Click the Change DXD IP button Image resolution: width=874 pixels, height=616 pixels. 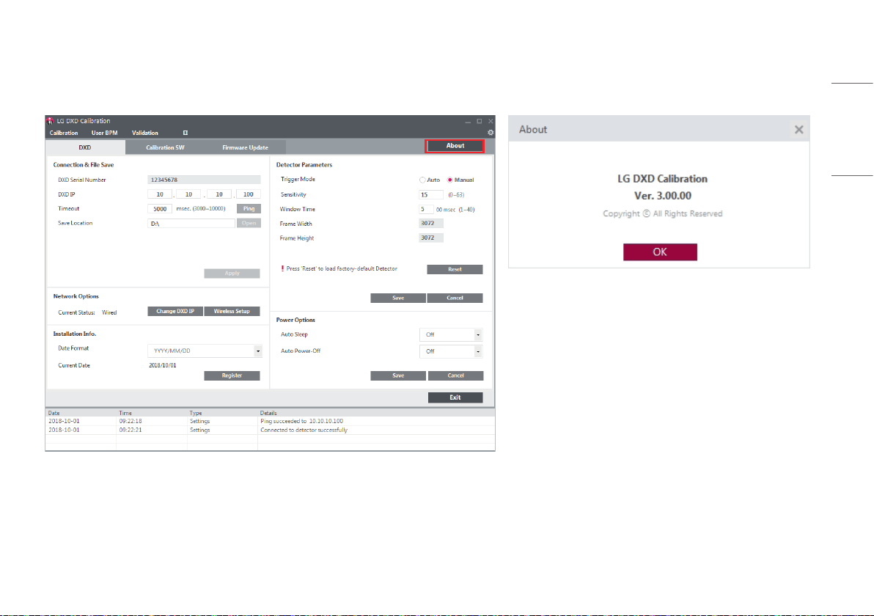(175, 311)
